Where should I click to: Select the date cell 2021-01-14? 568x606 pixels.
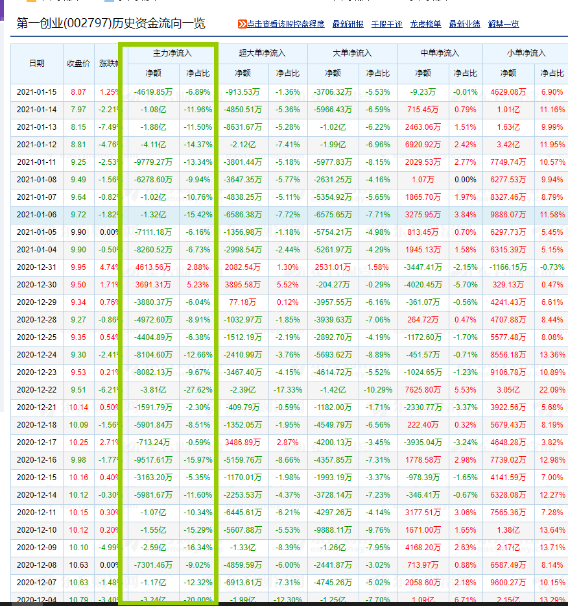pos(37,110)
